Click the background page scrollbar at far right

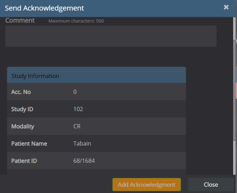236,105
